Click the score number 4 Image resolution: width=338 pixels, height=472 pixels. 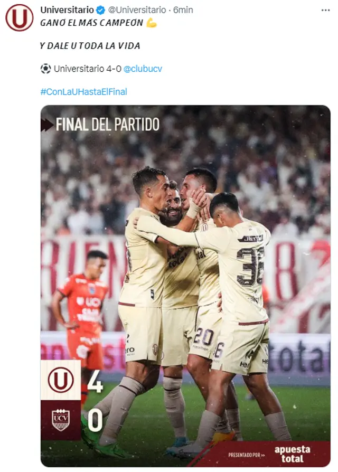95,382
